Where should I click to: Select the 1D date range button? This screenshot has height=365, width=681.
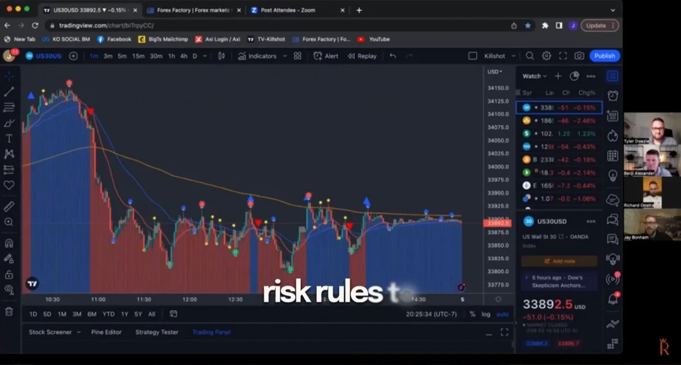pyautogui.click(x=33, y=314)
